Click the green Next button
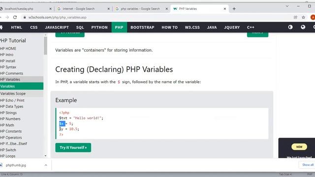 tap(257, 34)
